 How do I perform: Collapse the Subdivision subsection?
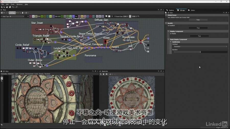(171, 42)
